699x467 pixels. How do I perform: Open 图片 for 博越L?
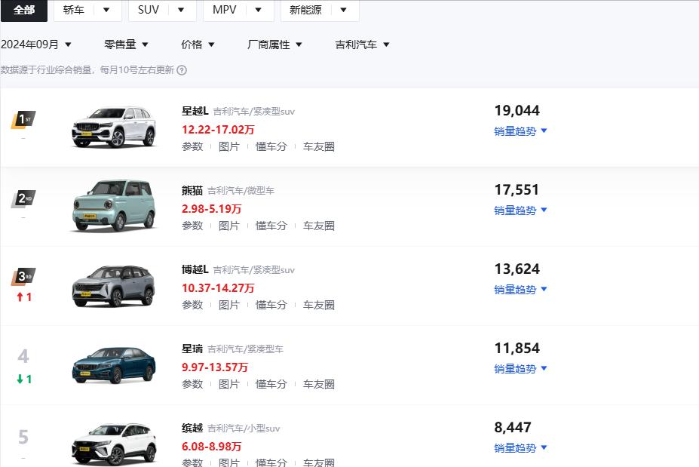(x=229, y=305)
